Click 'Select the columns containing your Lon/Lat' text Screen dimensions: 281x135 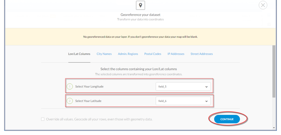tap(139, 69)
